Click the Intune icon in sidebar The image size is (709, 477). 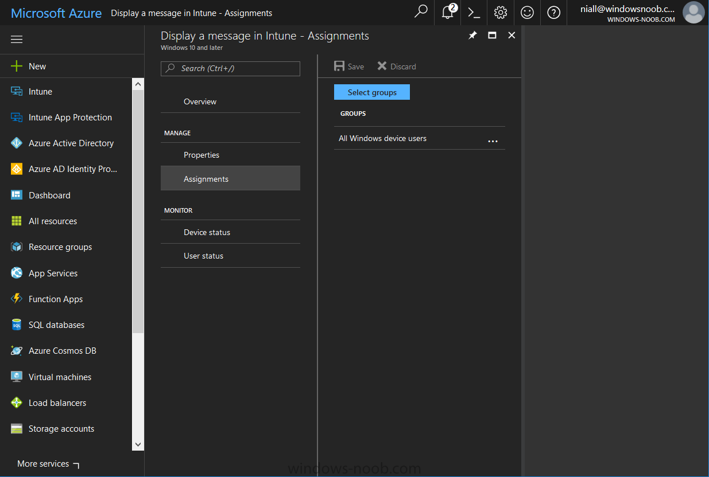point(17,92)
